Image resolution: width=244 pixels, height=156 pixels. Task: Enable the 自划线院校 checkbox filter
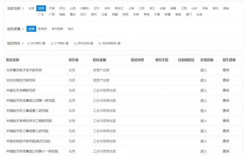tap(100, 43)
